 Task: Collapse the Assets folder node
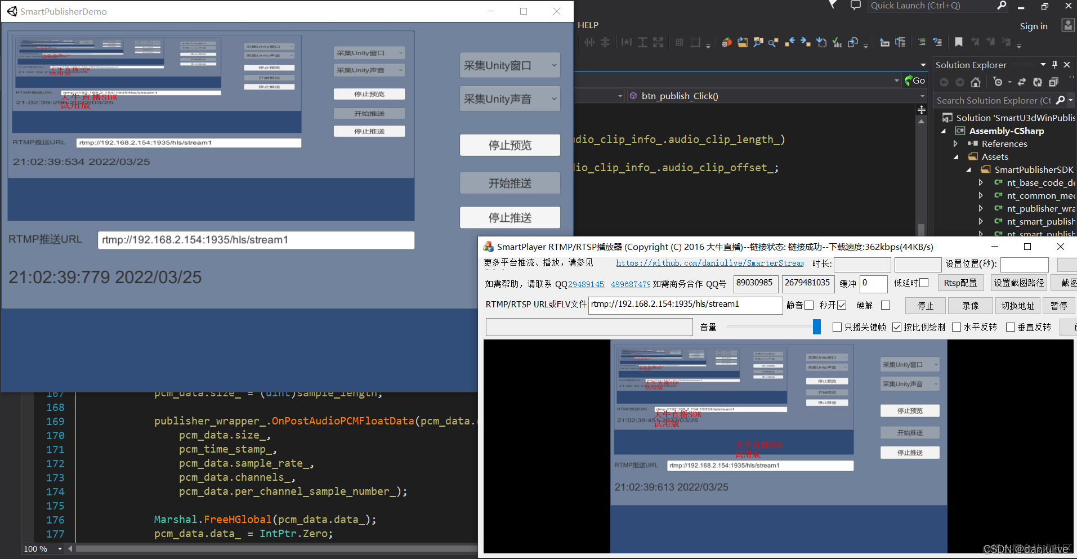pos(957,156)
